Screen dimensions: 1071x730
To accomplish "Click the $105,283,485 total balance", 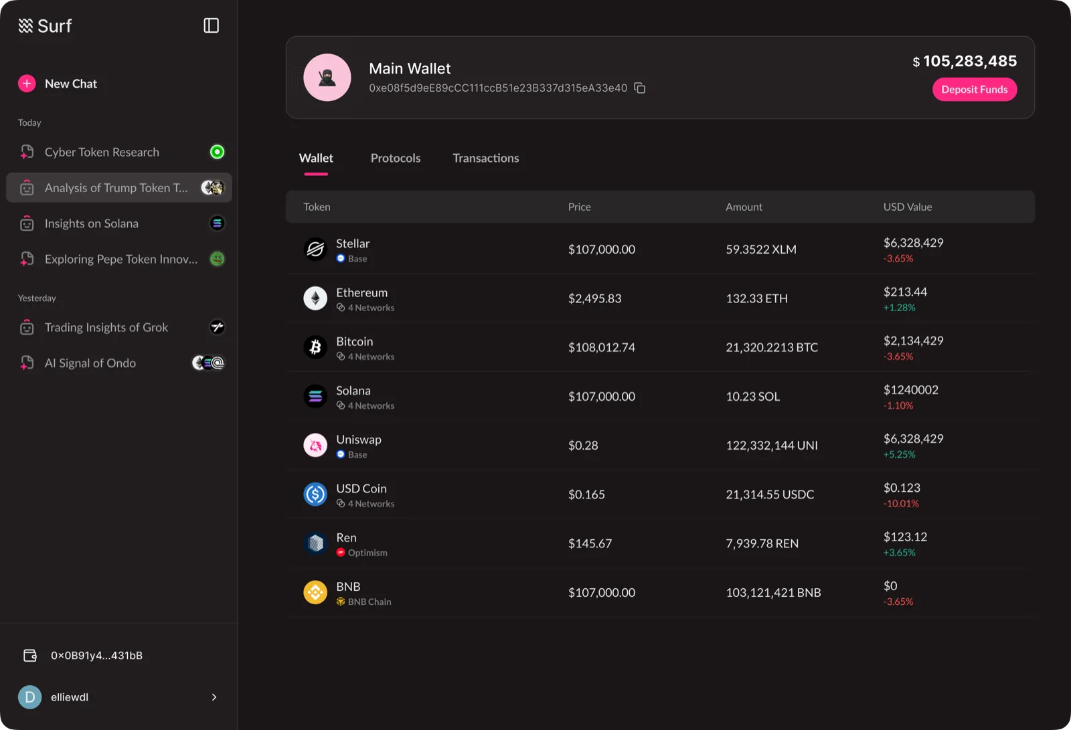I will point(965,61).
